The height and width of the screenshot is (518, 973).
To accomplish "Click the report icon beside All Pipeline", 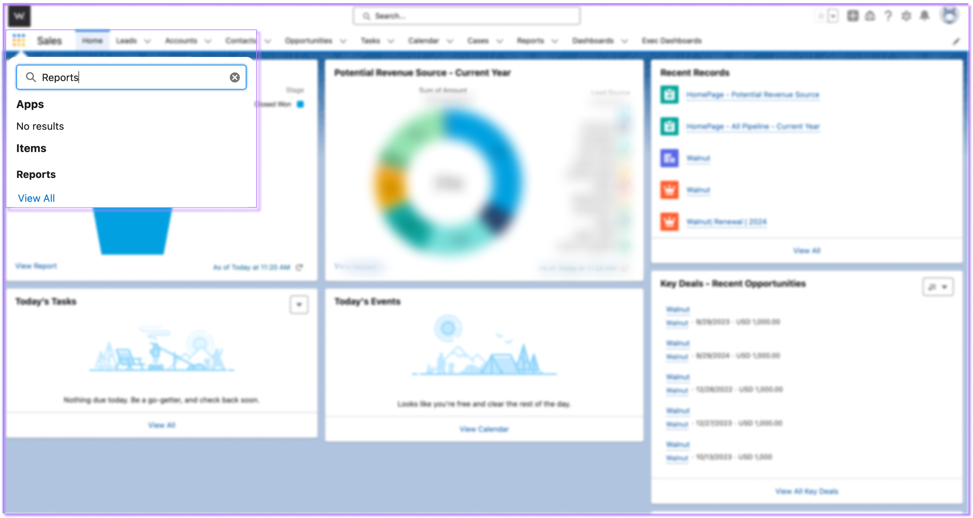I will [x=669, y=126].
